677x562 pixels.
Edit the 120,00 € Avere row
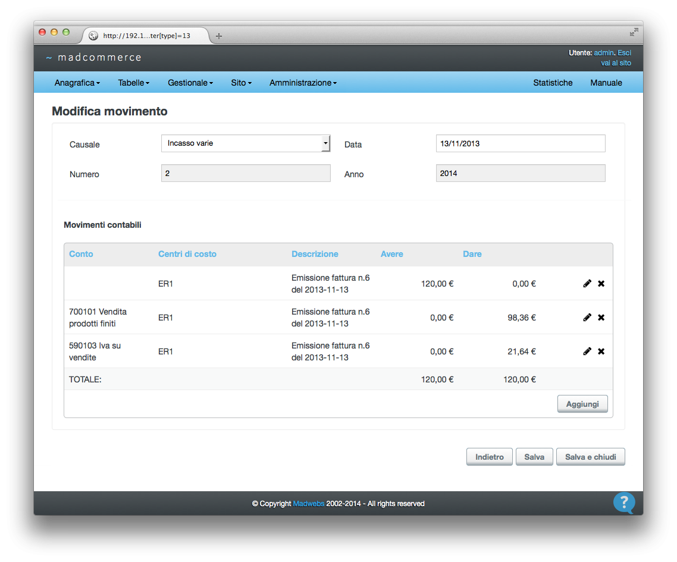(x=587, y=284)
